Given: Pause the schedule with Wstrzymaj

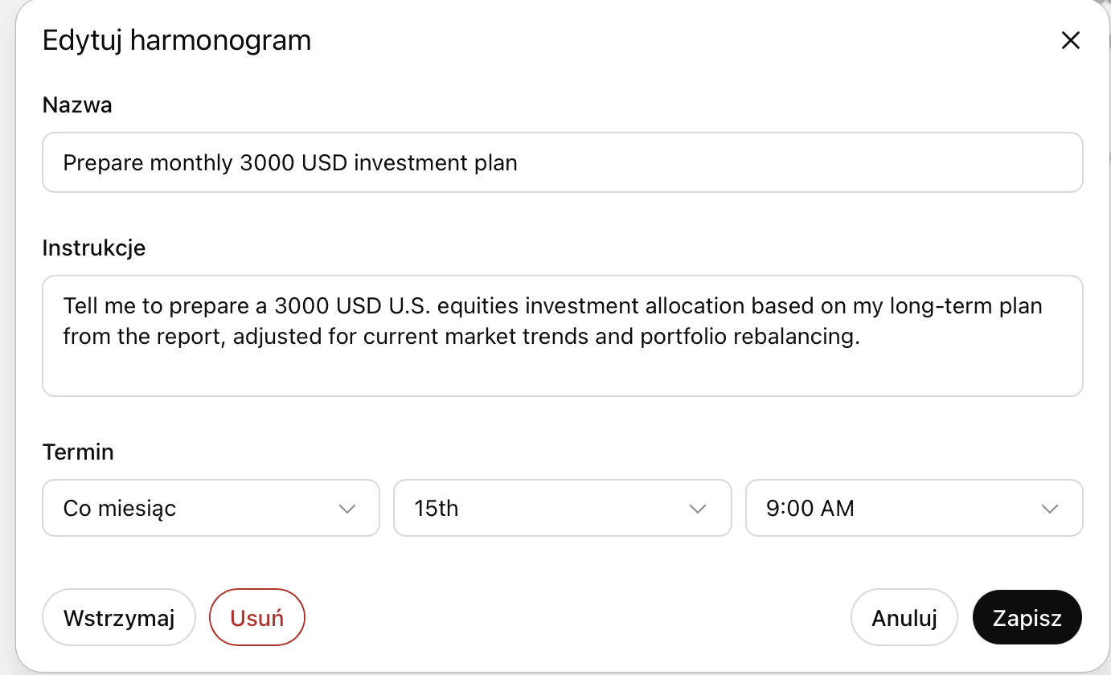Looking at the screenshot, I should [x=119, y=618].
